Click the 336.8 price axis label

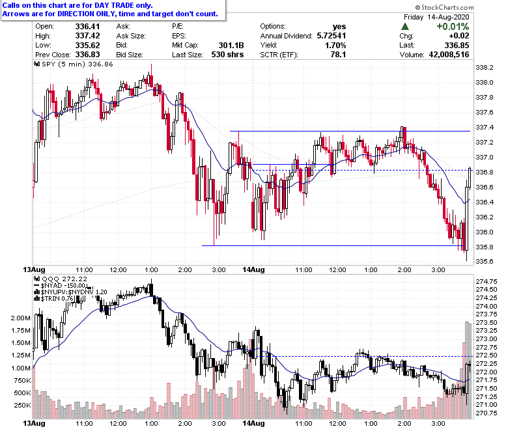(485, 173)
